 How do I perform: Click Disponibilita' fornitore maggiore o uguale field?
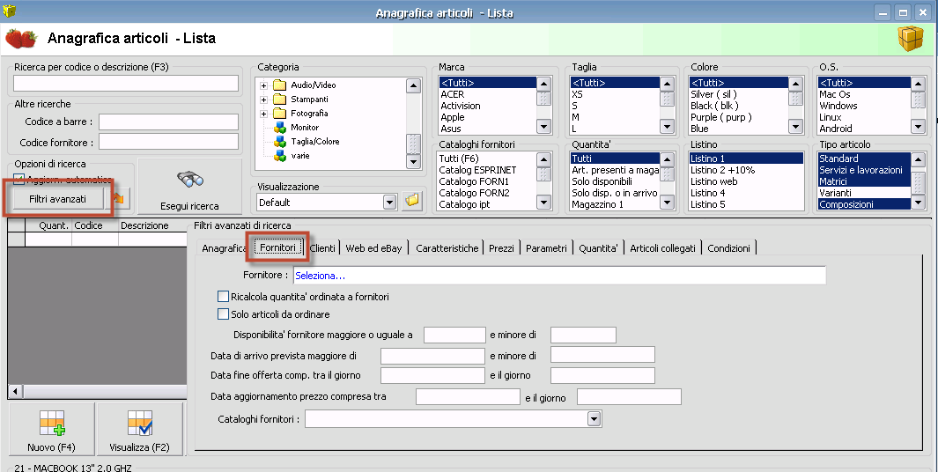coord(454,335)
